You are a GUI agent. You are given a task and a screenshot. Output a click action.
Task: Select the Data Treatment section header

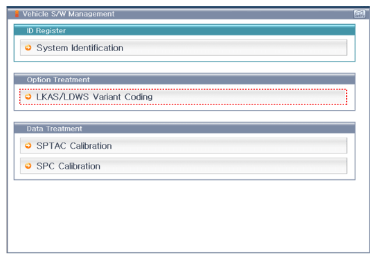tap(184, 129)
